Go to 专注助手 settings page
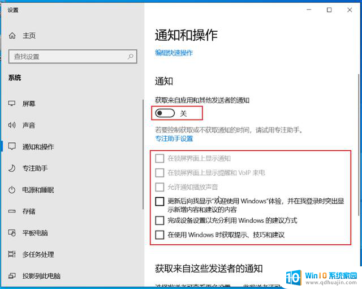362x289 pixels. point(35,168)
